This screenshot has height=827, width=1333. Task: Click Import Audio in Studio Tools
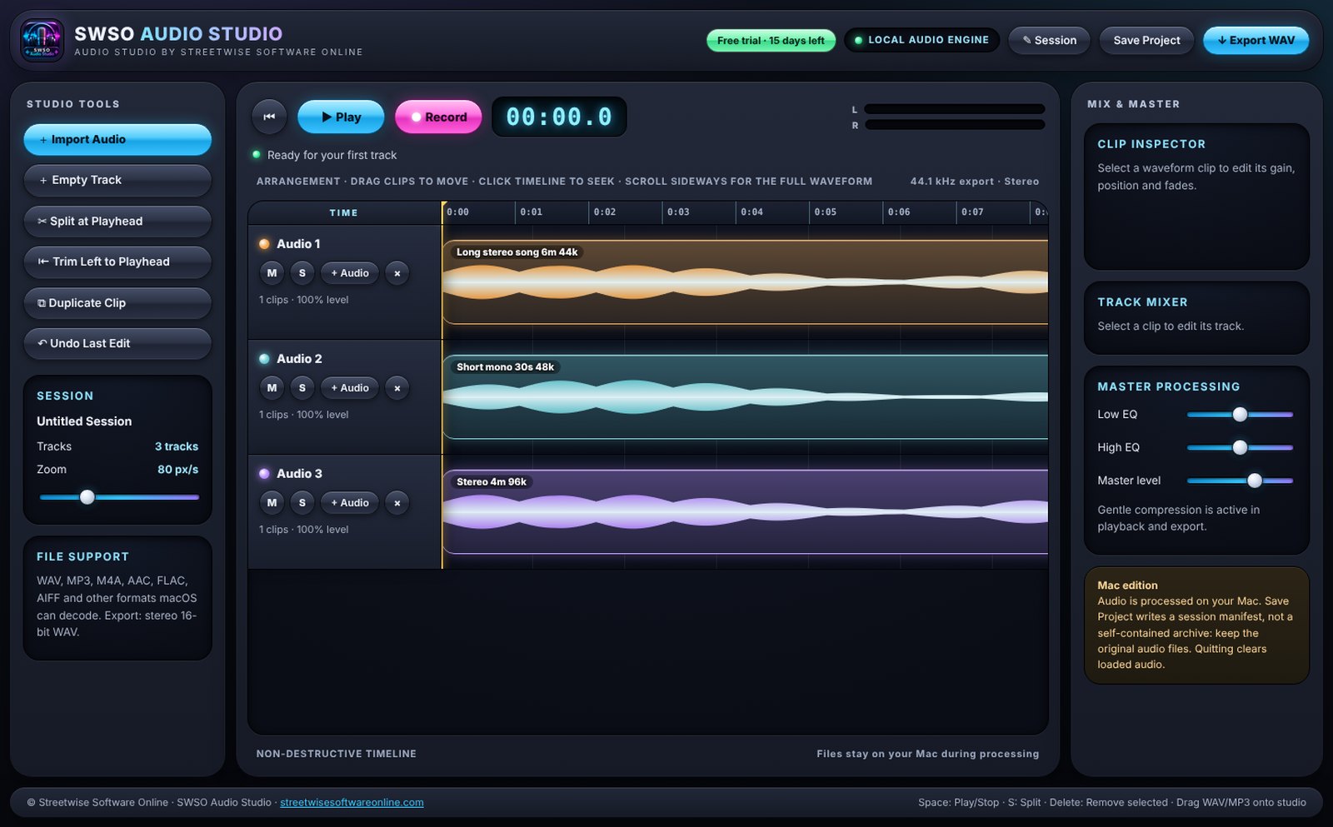117,140
